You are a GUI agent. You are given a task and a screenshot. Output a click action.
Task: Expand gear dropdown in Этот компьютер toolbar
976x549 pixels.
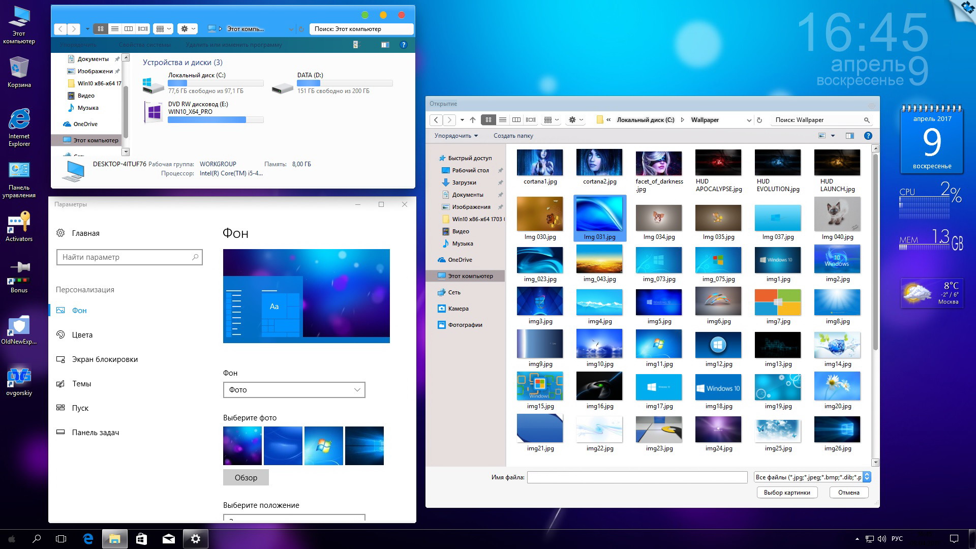click(188, 29)
